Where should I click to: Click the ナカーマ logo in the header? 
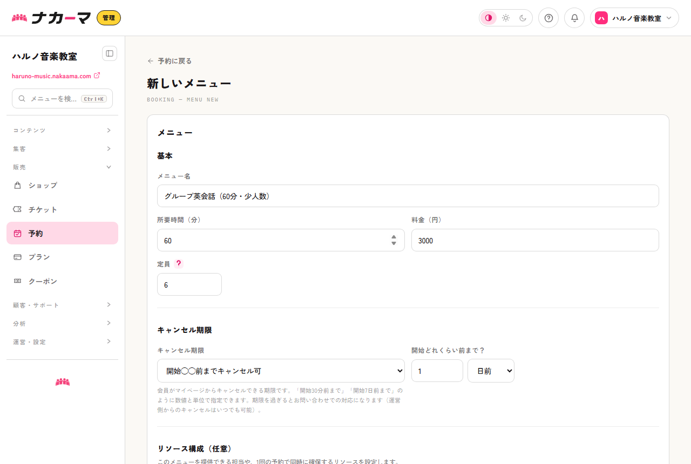pyautogui.click(x=51, y=18)
